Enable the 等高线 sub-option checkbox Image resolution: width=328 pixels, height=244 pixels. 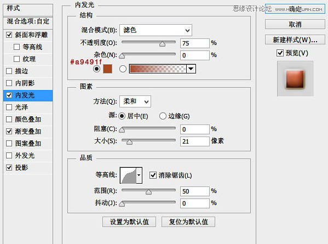(16, 47)
